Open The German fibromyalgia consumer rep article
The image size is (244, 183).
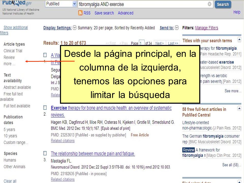click(211, 139)
